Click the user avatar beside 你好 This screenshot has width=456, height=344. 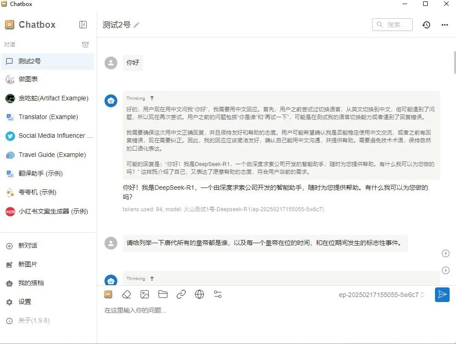coord(111,63)
